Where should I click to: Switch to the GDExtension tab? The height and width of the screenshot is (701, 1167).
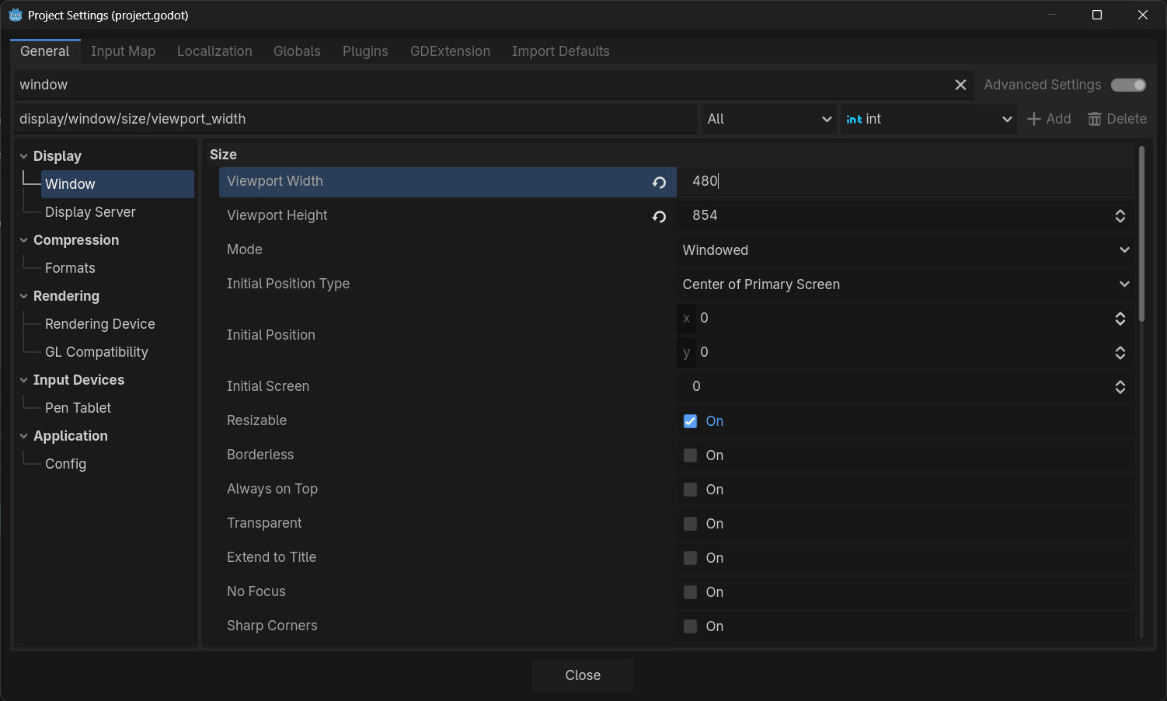[450, 51]
